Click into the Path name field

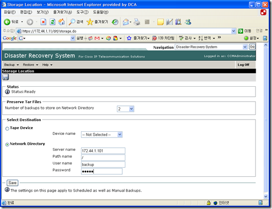[103, 158]
